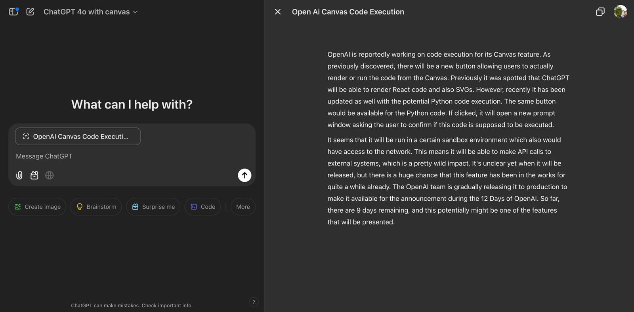Screen dimensions: 634x312
Task: Open the OpenAI Canvas Code Execution attachment chip
Action: 78,137
